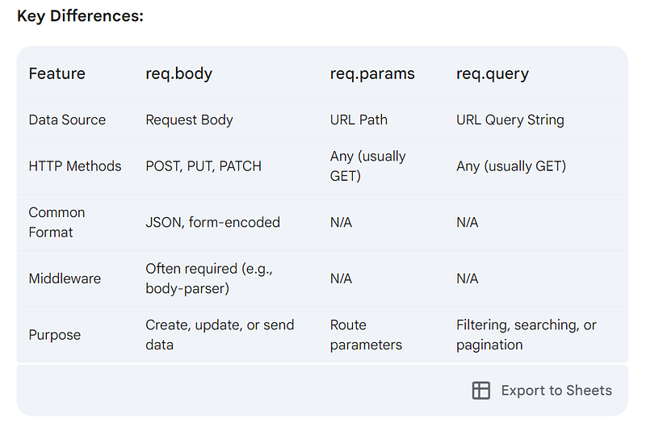Viewport: 646px width, 427px height.
Task: Click the Feature column header
Action: (x=57, y=73)
